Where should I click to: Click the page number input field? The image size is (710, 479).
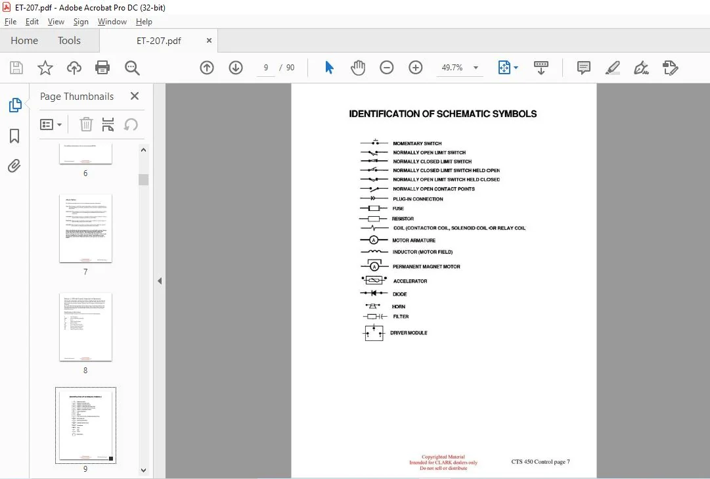point(266,68)
